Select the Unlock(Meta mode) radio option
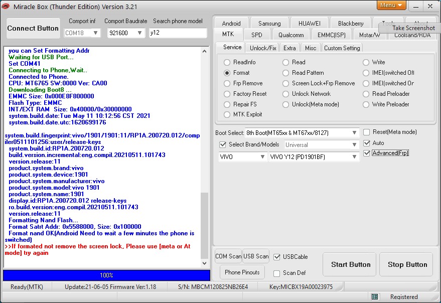Viewport: 441px width, 303px height. [x=286, y=104]
